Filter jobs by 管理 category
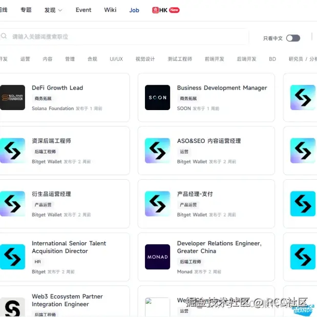Image resolution: width=317 pixels, height=317 pixels. (70, 59)
